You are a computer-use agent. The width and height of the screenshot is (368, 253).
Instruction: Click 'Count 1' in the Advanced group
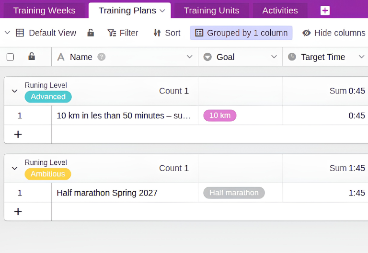tap(174, 91)
